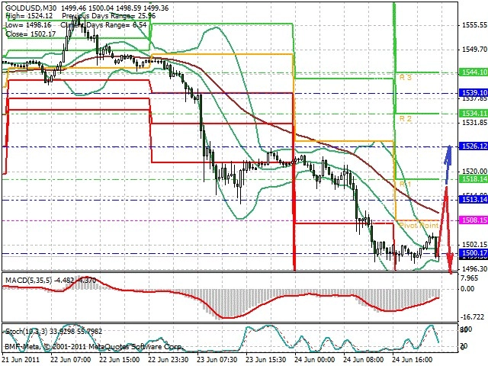Click the 22 Jun 15:00 time marker
This screenshot has width=488, height=366.
[x=120, y=360]
